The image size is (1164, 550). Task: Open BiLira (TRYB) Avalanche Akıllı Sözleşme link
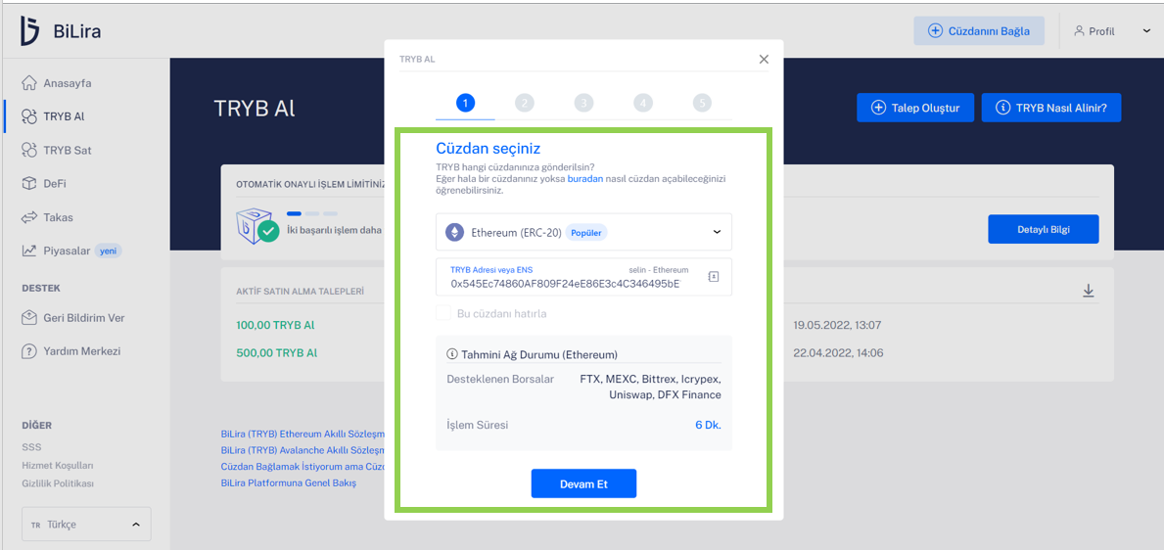point(303,450)
